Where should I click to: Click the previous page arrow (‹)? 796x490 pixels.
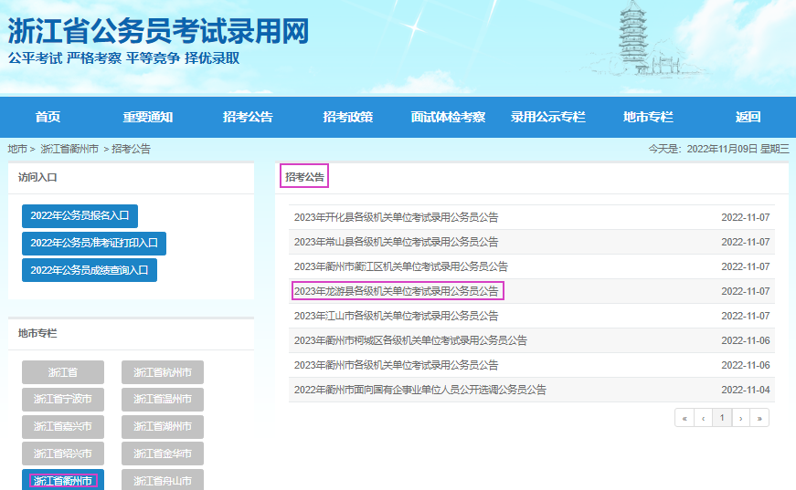(x=703, y=418)
